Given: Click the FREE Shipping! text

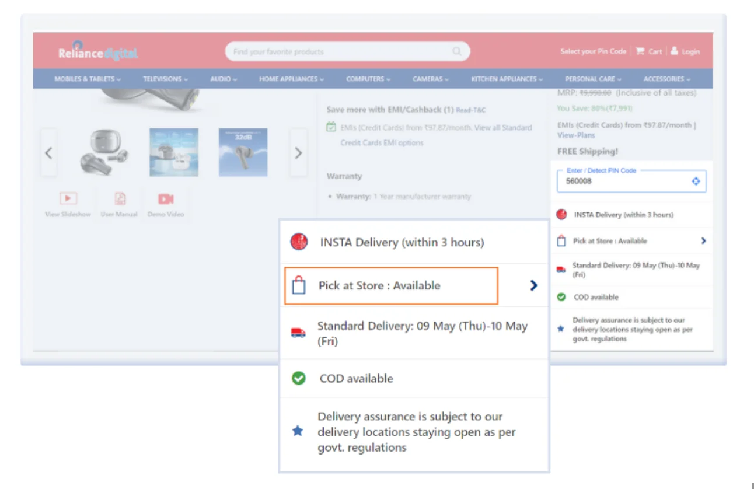Looking at the screenshot, I should [x=588, y=151].
